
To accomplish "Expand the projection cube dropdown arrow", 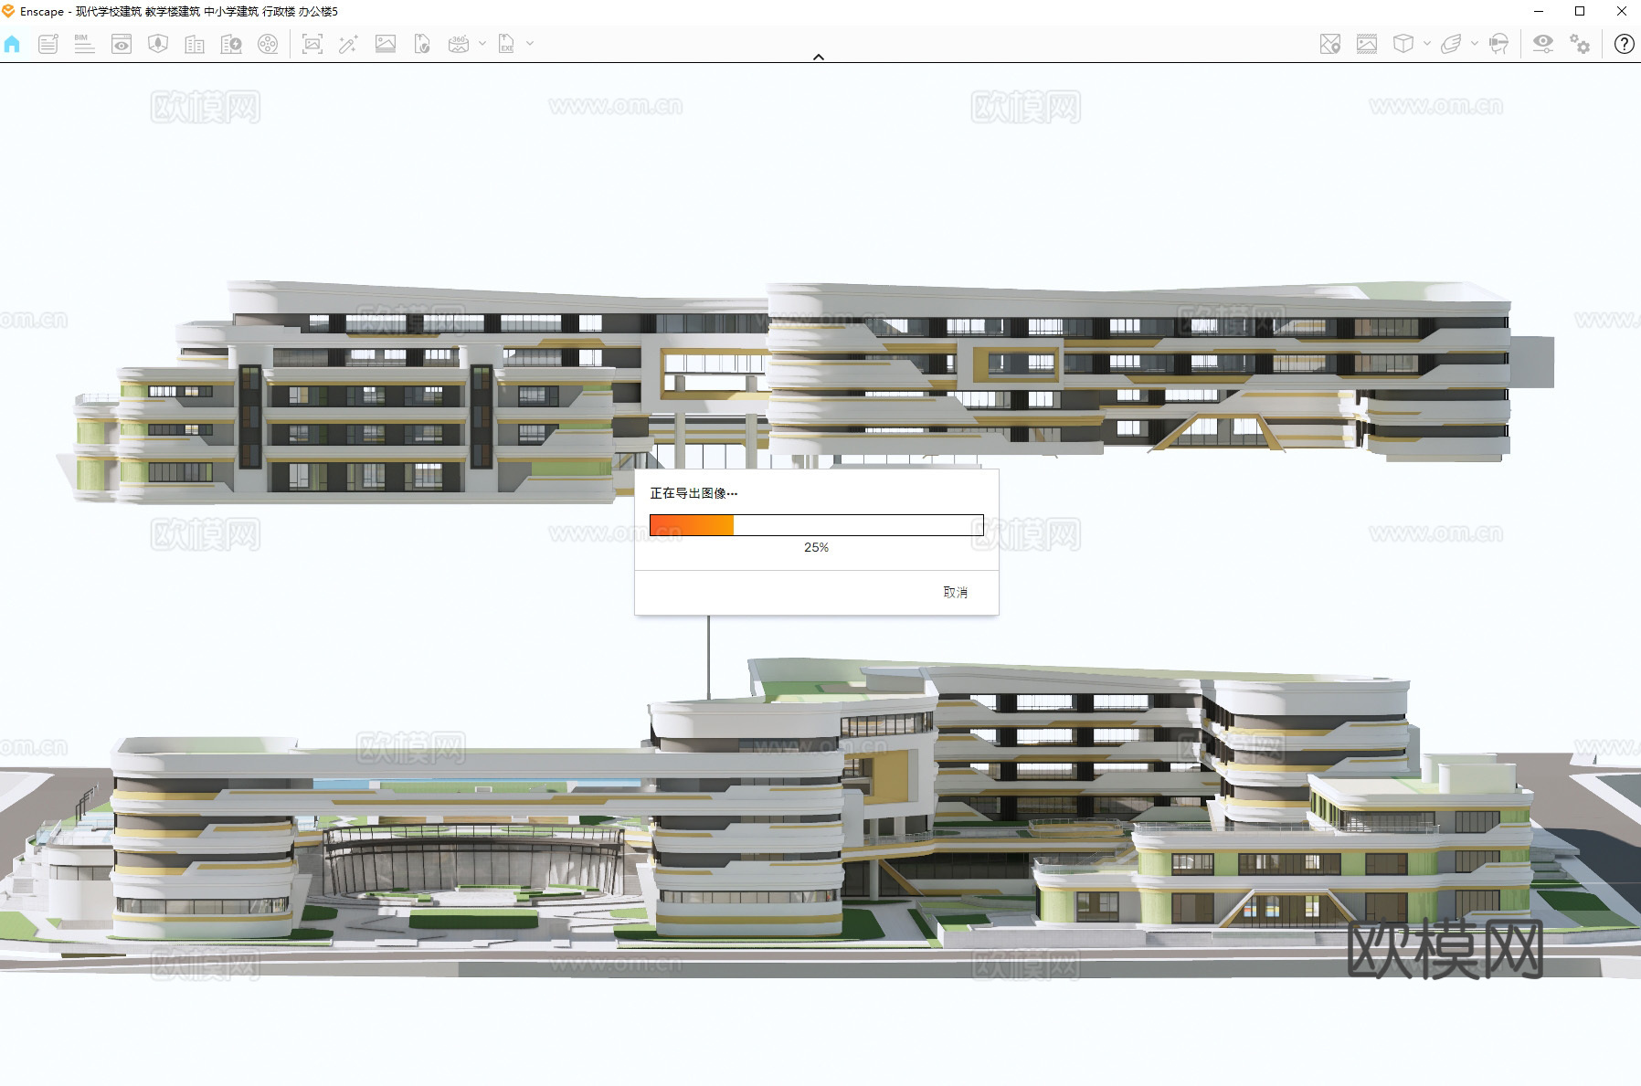I will click(x=1427, y=44).
